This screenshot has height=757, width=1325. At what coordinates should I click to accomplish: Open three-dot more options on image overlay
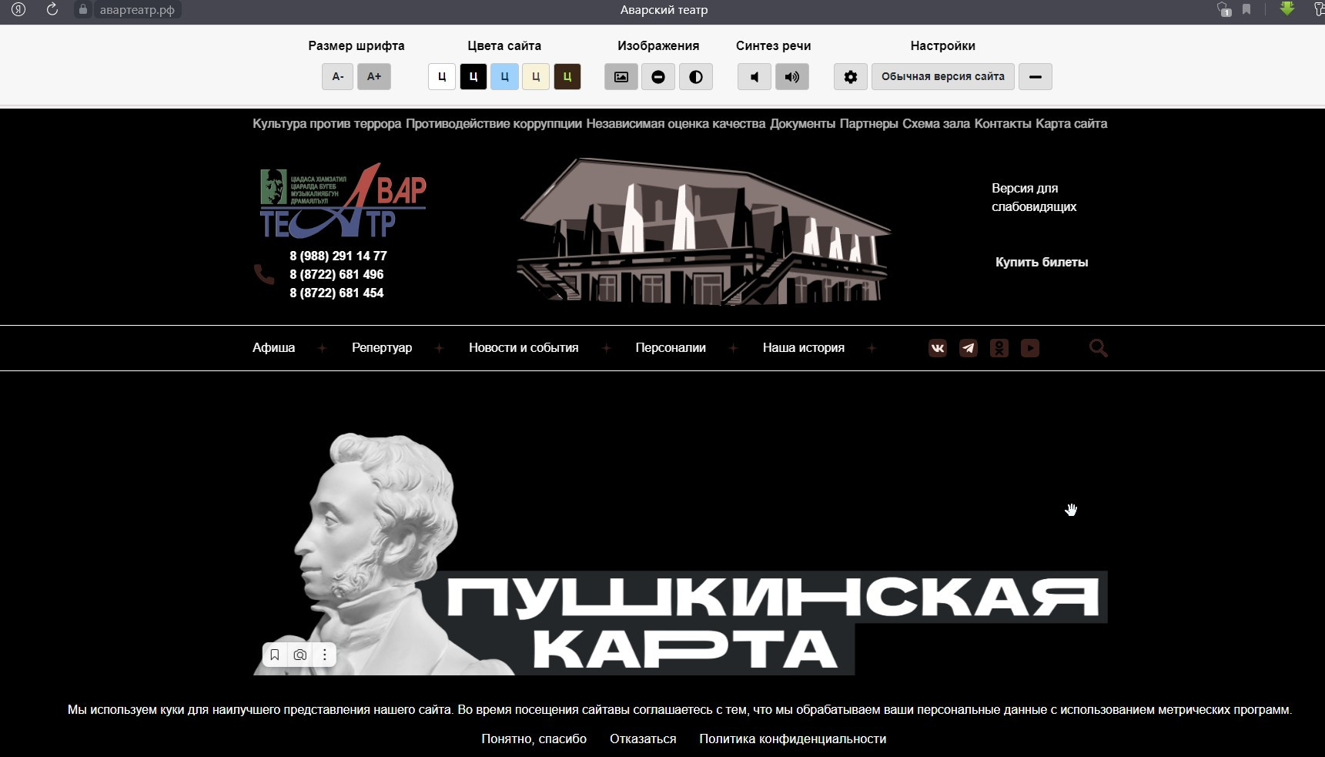tap(325, 655)
